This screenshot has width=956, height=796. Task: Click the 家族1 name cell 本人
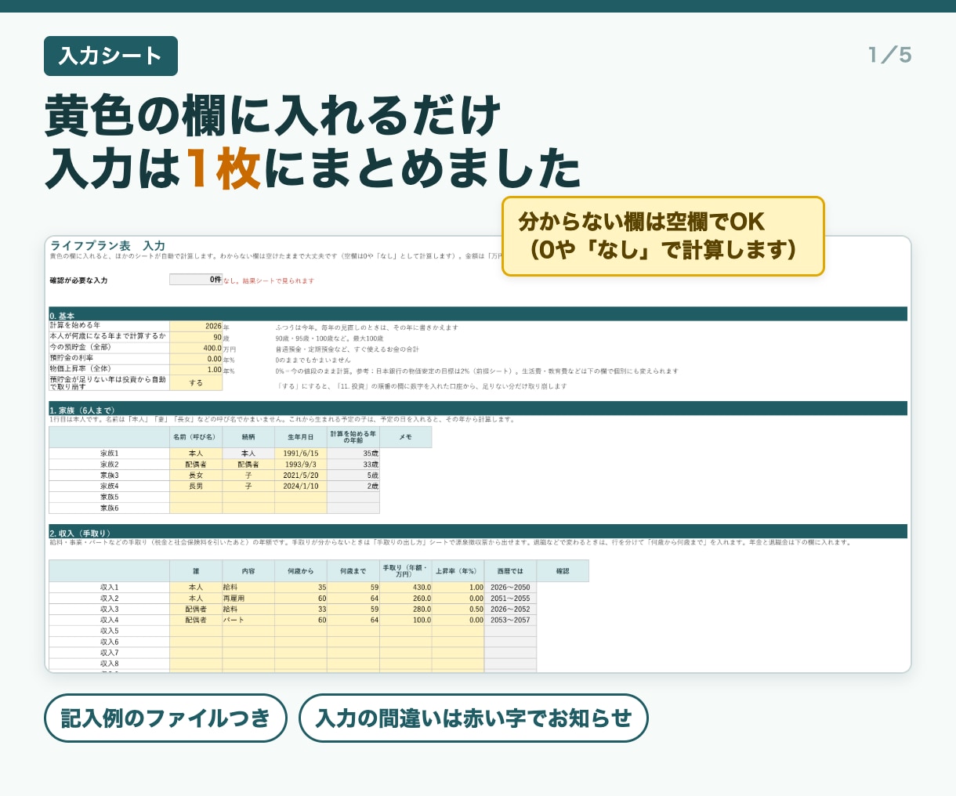pyautogui.click(x=196, y=454)
